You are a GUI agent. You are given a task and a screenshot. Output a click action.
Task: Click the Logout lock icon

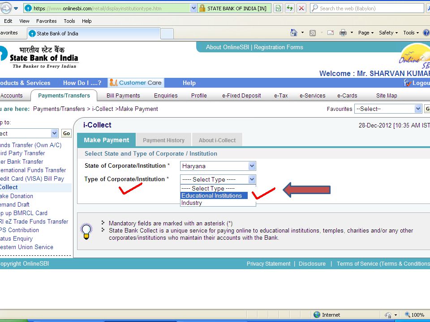(x=407, y=83)
